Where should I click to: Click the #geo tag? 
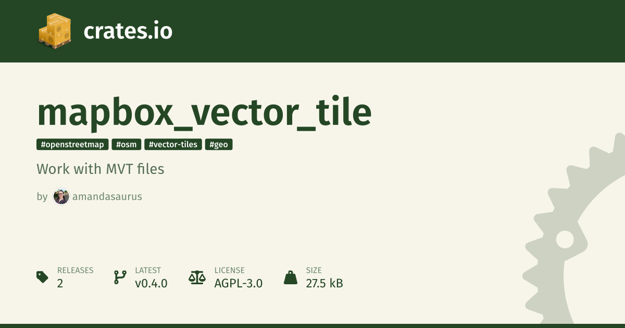pos(219,145)
